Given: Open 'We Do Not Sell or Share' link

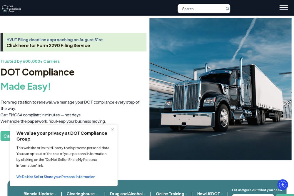Looking at the screenshot, I should 56,177.
